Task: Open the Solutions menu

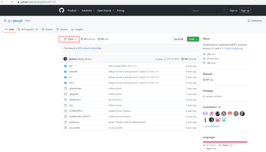Action: pos(88,10)
